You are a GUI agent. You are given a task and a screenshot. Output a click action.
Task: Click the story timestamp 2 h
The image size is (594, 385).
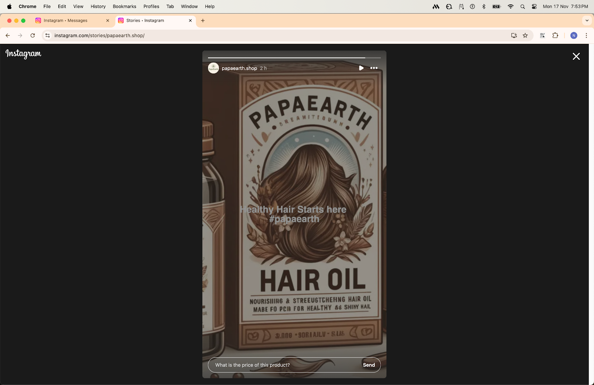(263, 68)
